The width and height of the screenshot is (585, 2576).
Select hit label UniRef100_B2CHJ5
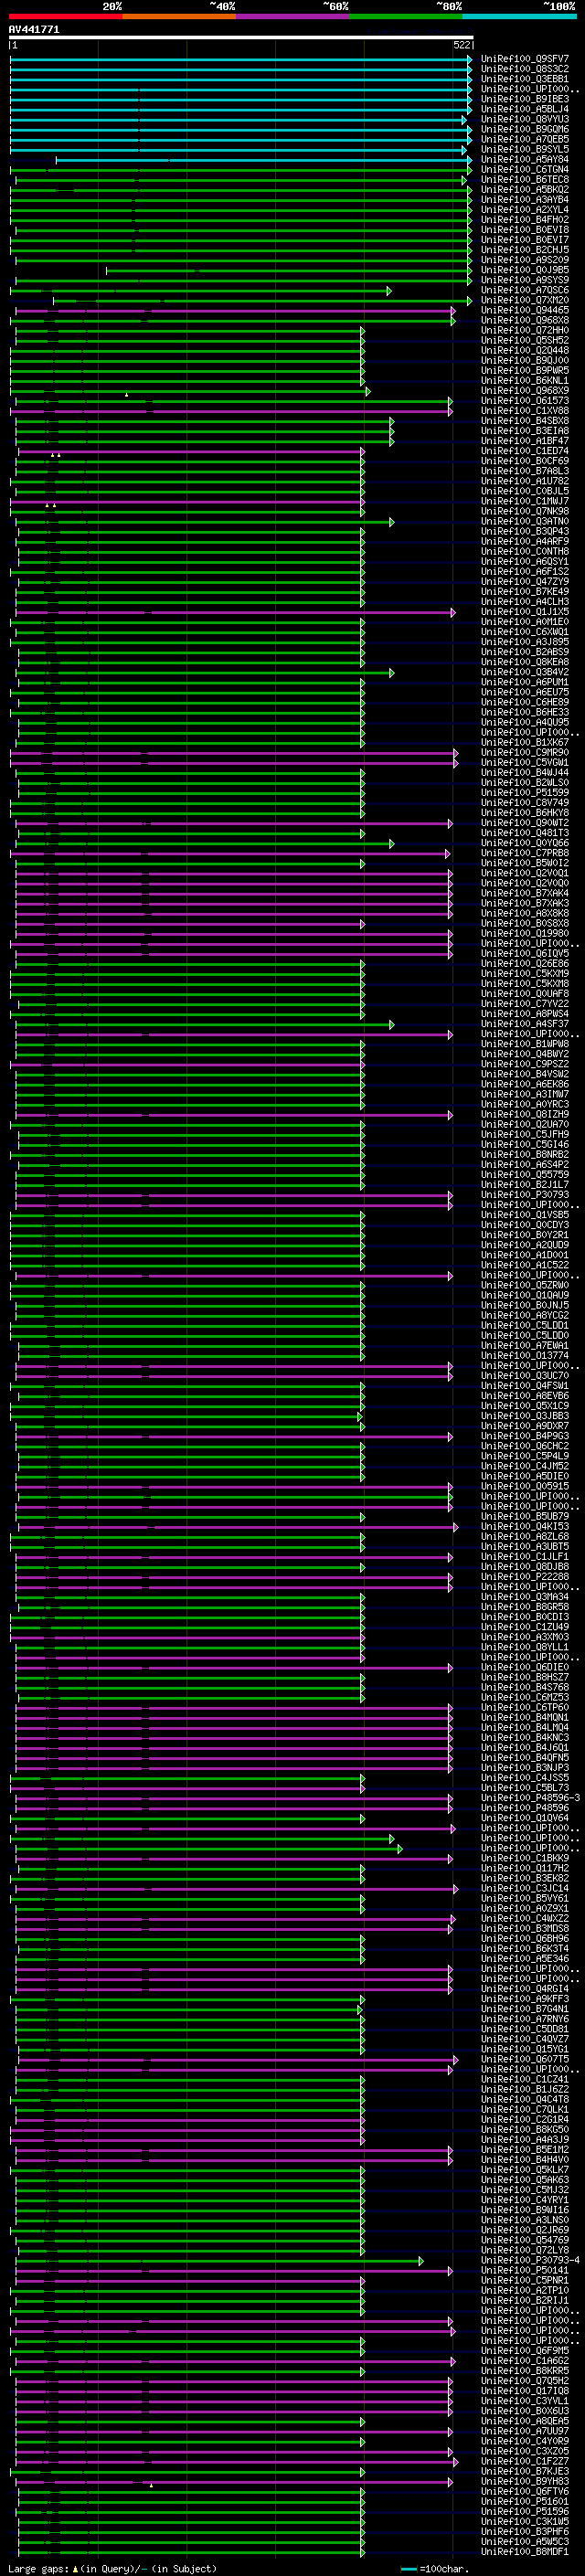click(x=525, y=250)
